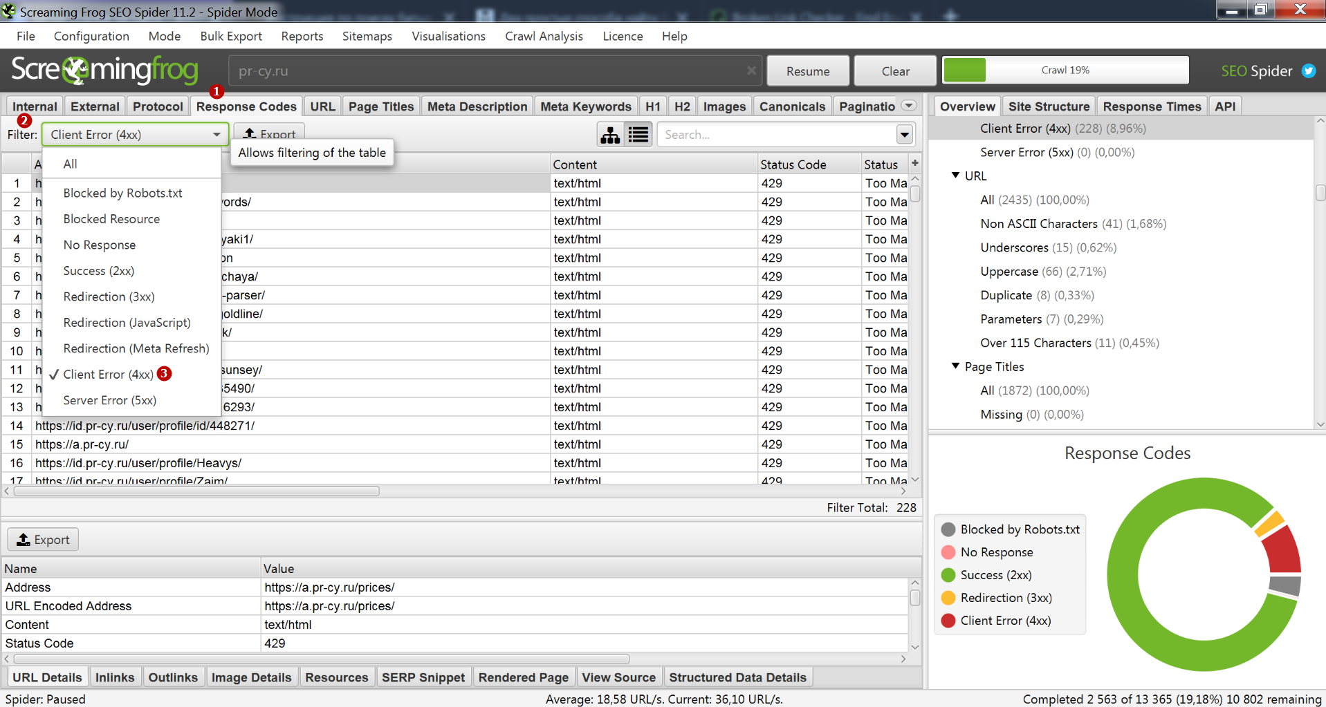
Task: Open the Filter combo box
Action: point(134,135)
